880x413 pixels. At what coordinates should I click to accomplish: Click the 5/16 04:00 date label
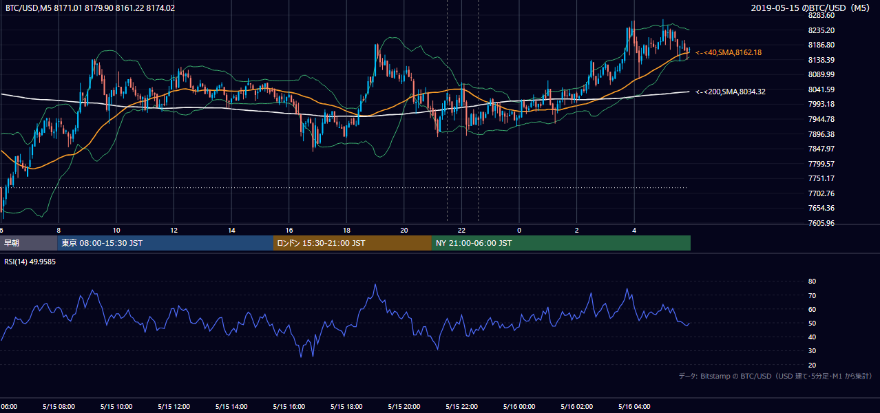pos(634,407)
